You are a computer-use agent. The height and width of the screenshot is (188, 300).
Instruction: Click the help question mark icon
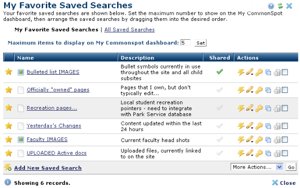click(271, 6)
